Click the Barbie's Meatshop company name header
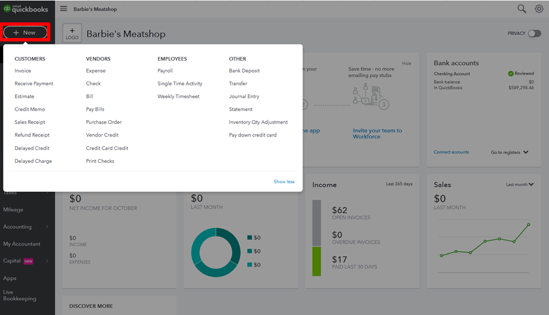 click(126, 34)
